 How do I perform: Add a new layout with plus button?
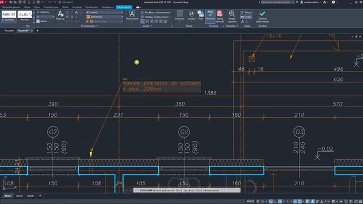pyautogui.click(x=40, y=196)
